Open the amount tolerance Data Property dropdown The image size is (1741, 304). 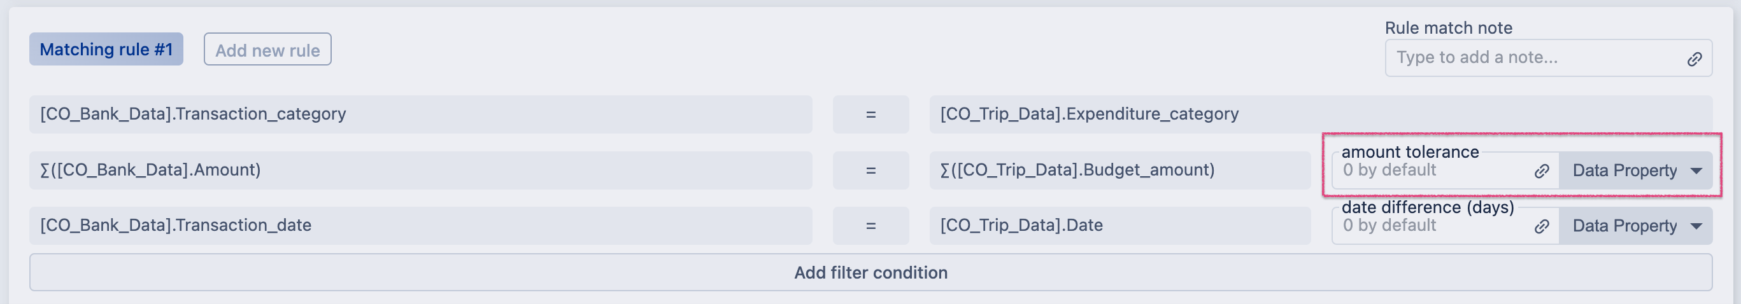pyautogui.click(x=1635, y=171)
